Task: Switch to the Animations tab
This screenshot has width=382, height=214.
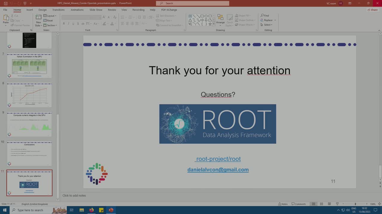Action: tap(77, 10)
